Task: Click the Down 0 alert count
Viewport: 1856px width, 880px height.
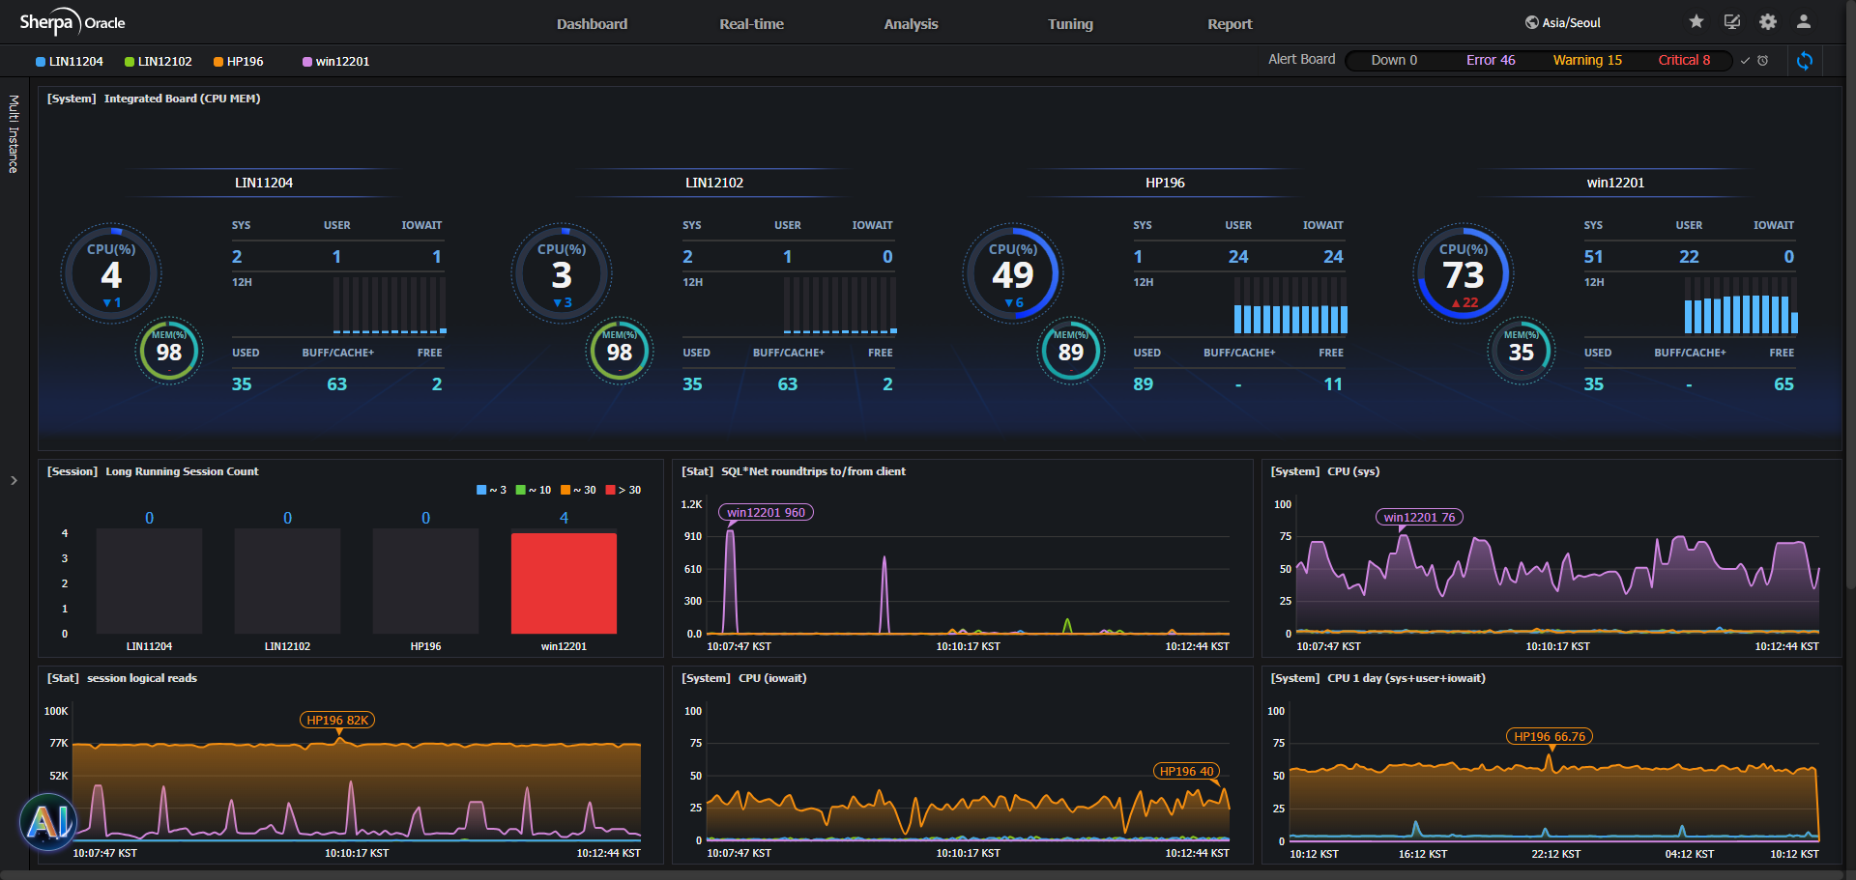Action: 1394,60
